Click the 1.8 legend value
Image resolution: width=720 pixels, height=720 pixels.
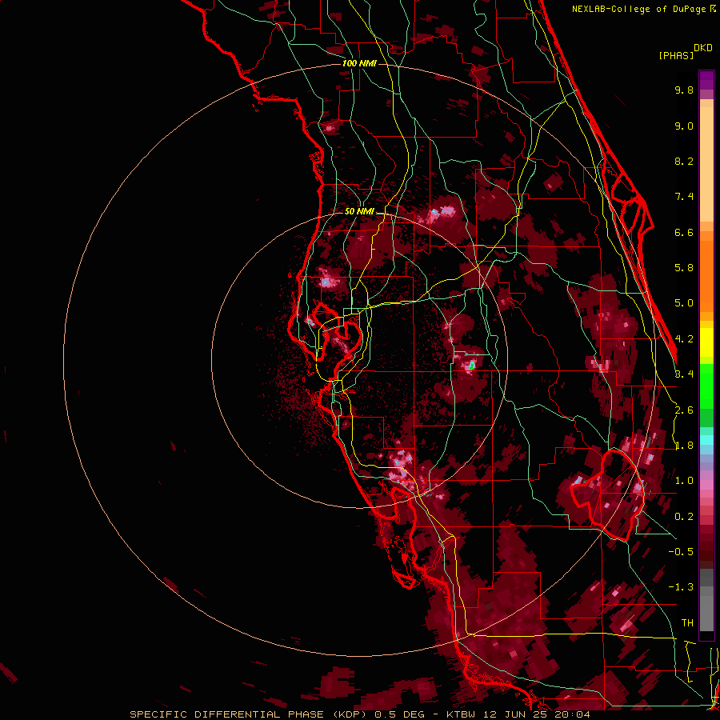(x=684, y=446)
